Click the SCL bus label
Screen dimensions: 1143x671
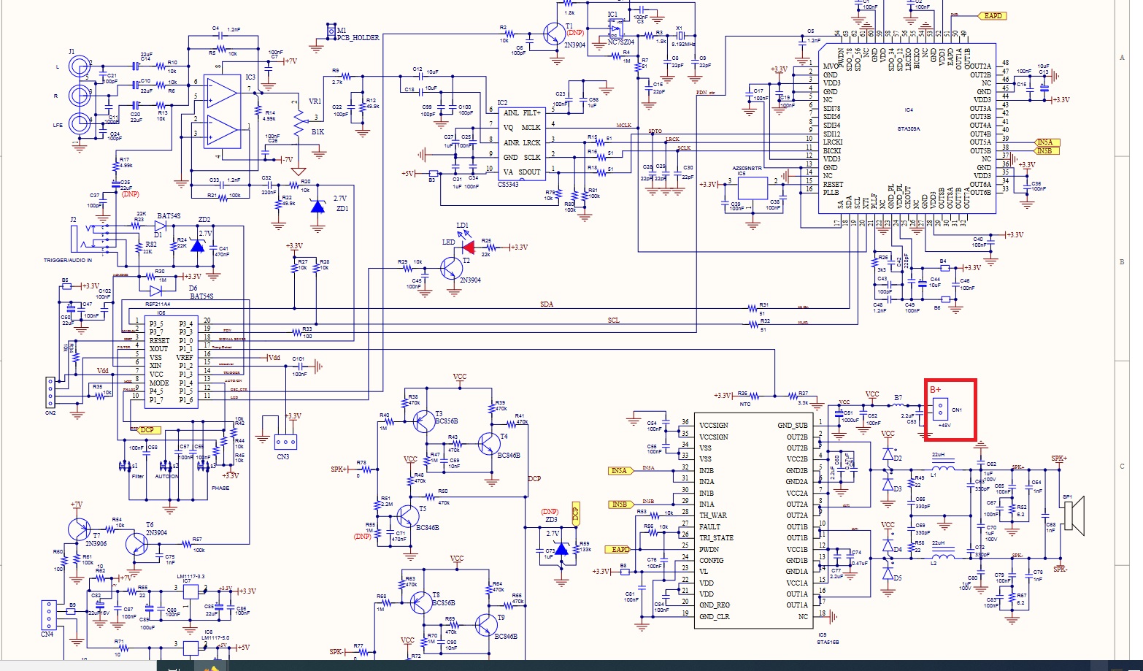pyautogui.click(x=613, y=321)
